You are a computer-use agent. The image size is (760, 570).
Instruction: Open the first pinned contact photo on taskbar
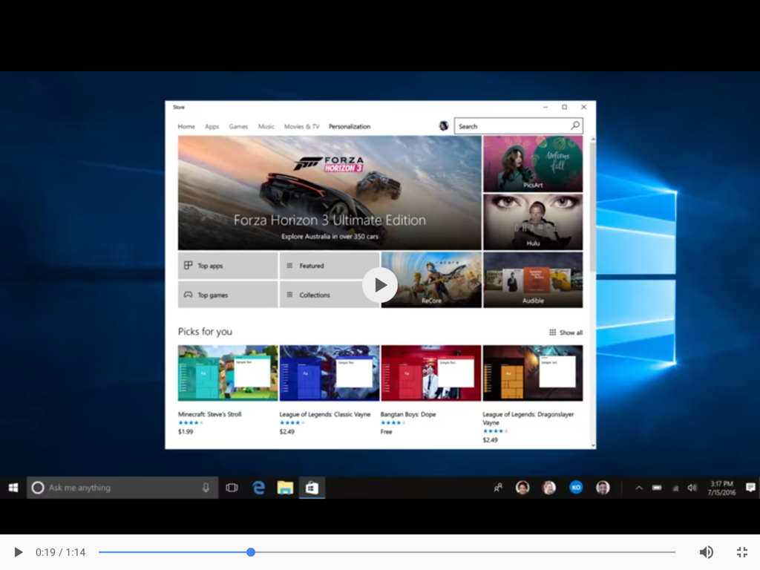point(522,488)
